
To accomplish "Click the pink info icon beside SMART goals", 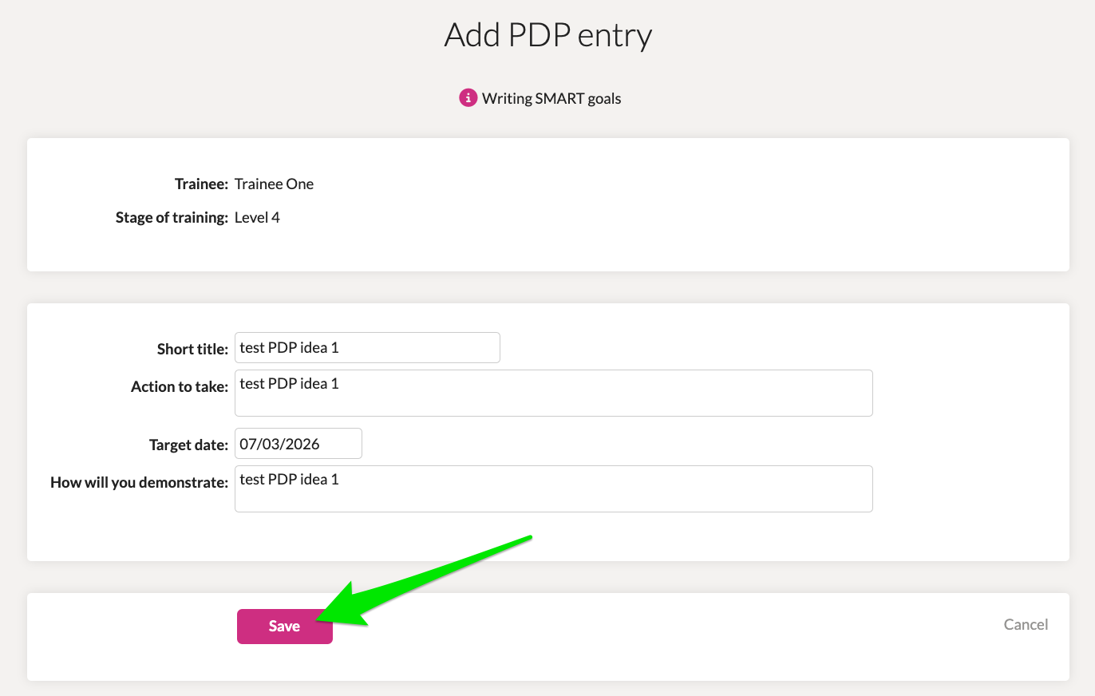I will pos(468,98).
